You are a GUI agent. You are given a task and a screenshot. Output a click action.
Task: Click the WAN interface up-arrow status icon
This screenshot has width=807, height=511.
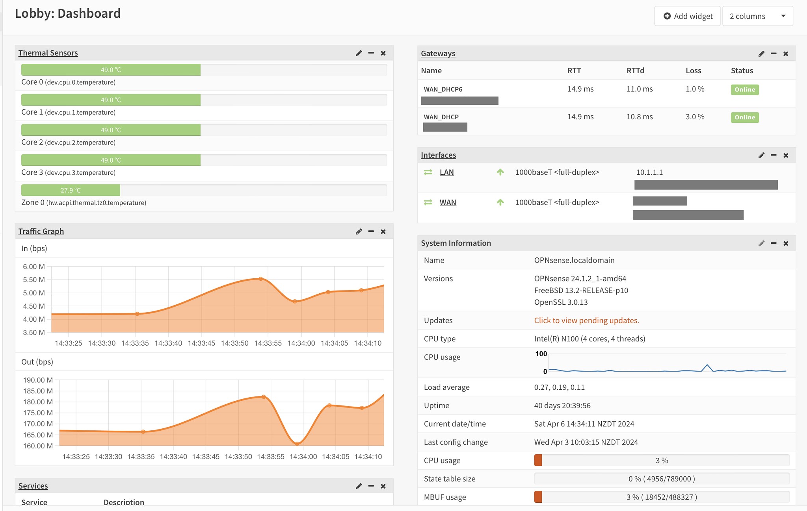tap(500, 202)
